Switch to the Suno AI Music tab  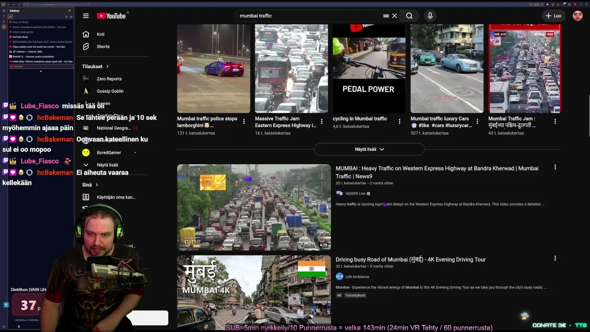pos(41,22)
